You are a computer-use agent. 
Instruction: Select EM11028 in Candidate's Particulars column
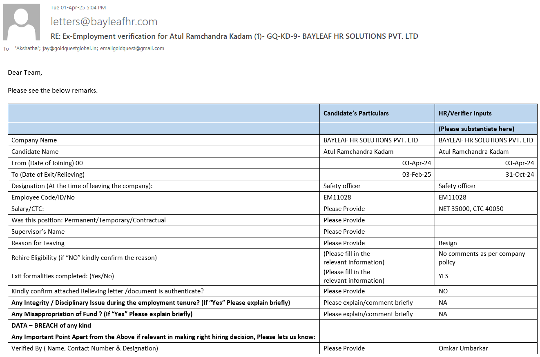[x=337, y=197]
